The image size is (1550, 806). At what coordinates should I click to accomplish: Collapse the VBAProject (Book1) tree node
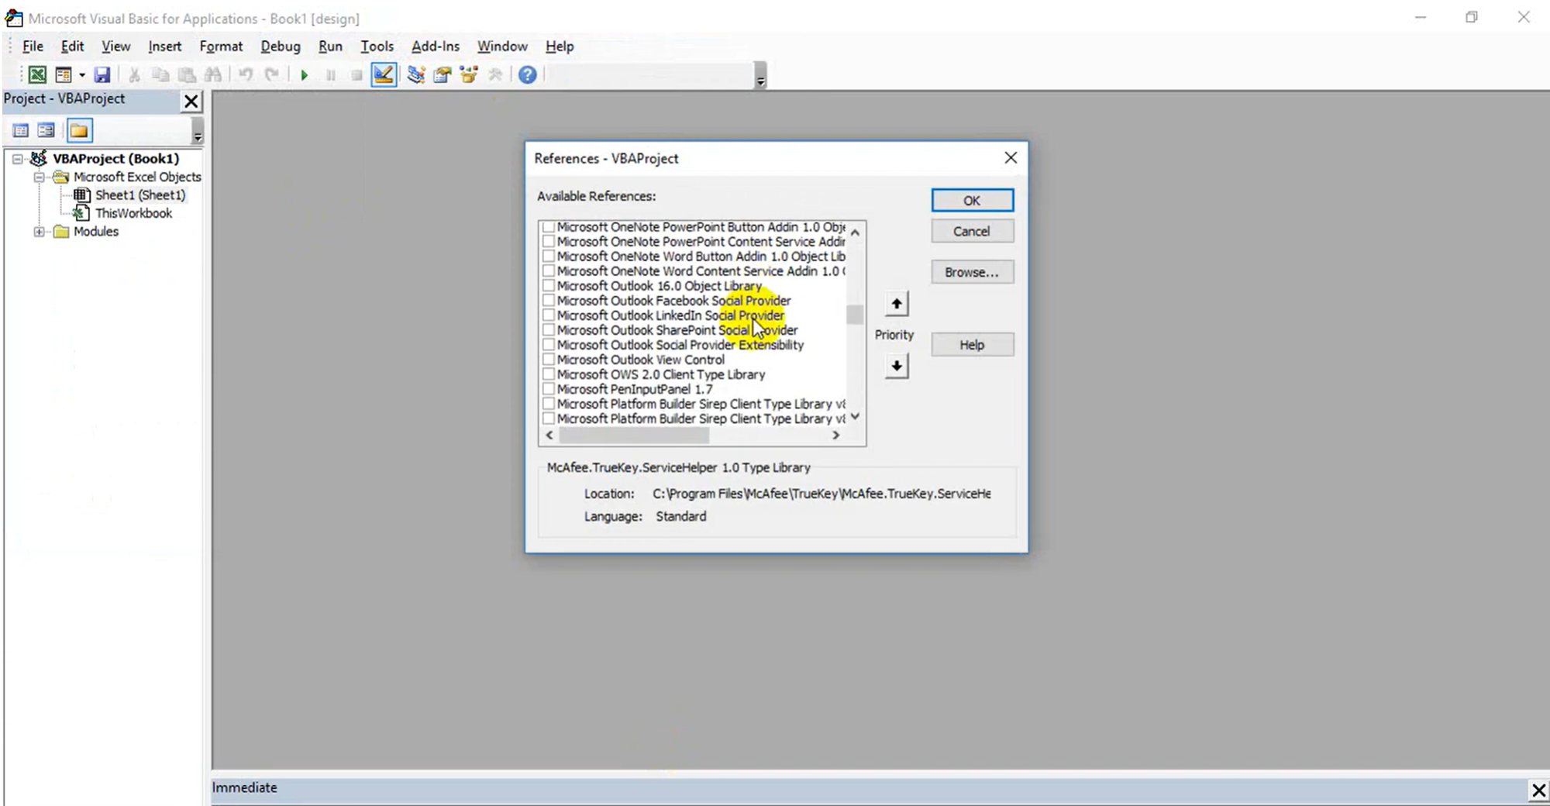click(x=17, y=159)
